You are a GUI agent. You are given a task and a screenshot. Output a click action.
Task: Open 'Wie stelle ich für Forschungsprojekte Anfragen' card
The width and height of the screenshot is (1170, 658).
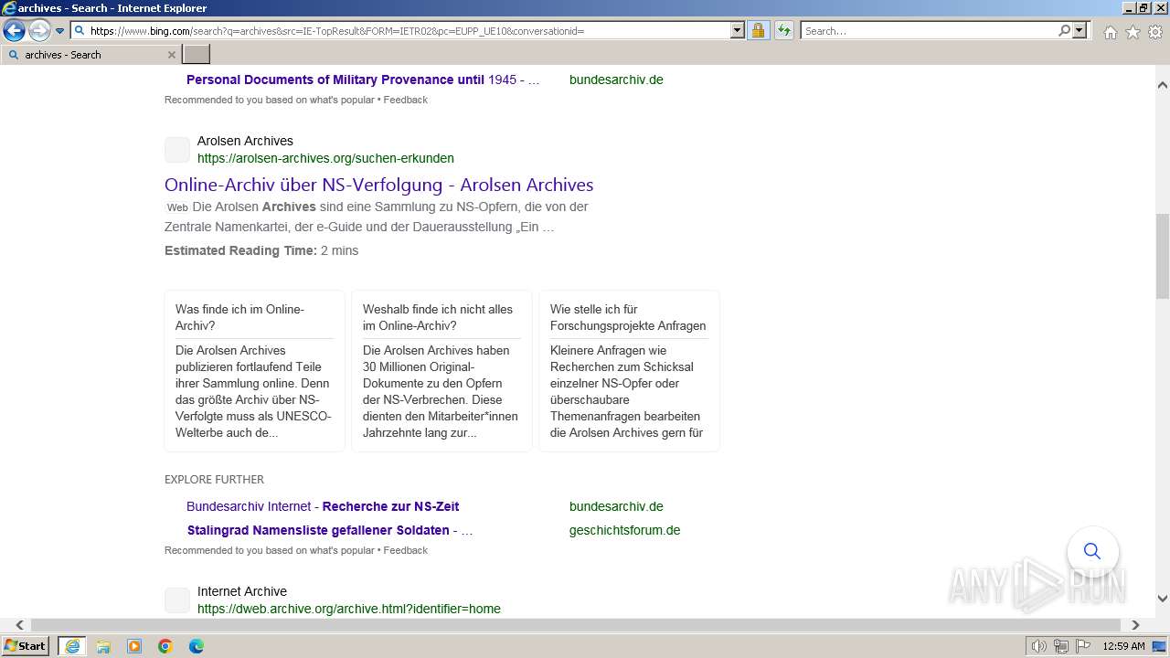click(629, 371)
